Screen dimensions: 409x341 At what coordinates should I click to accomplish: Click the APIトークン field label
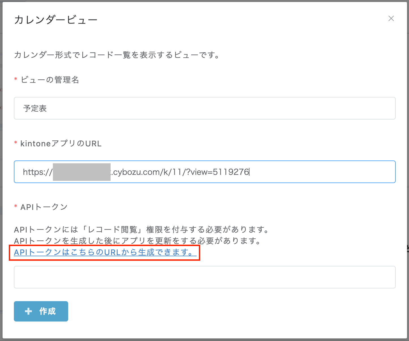[x=44, y=207]
